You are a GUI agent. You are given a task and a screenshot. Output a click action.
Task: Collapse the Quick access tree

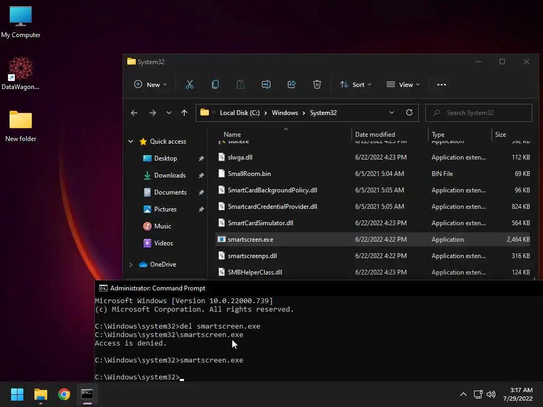pos(130,141)
